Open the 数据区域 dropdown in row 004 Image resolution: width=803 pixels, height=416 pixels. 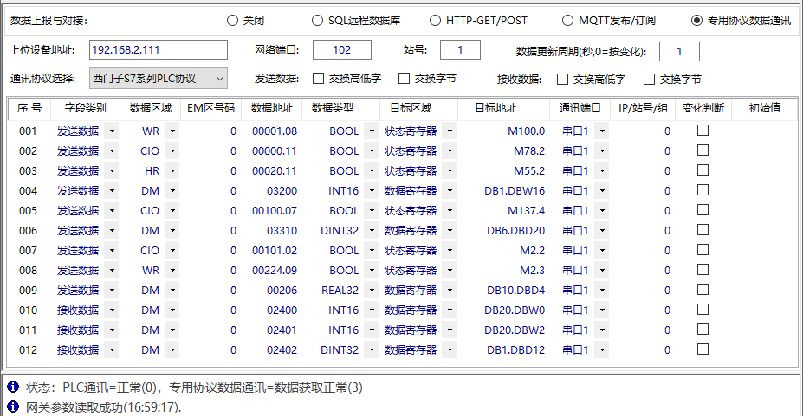172,191
